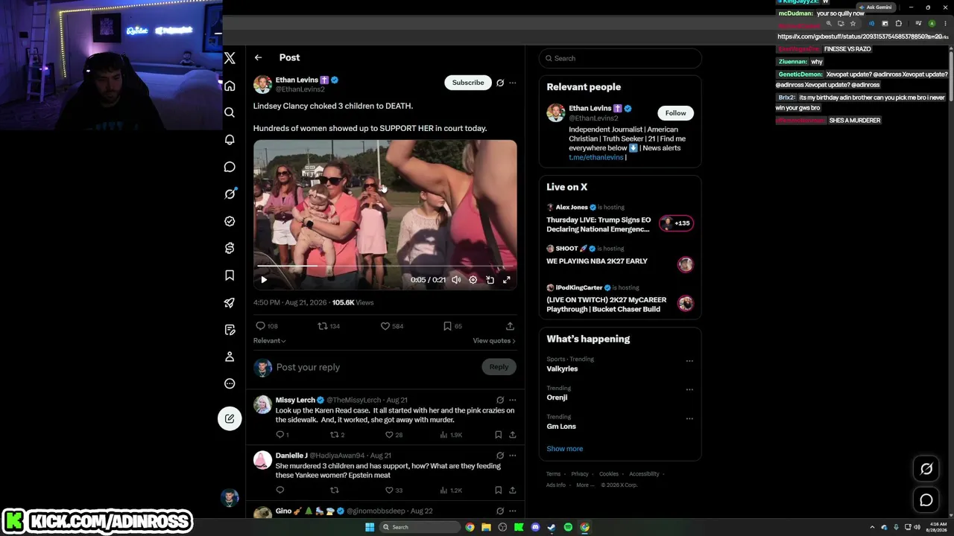954x536 pixels.
Task: Open the dollar-sign Monetization icon
Action: (x=230, y=248)
